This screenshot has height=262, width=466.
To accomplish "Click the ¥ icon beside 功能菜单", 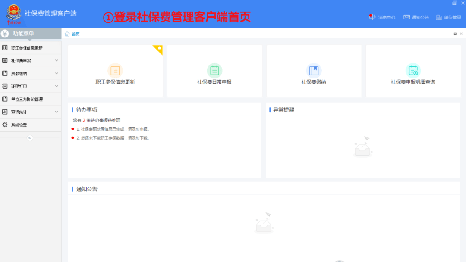I will [6, 33].
